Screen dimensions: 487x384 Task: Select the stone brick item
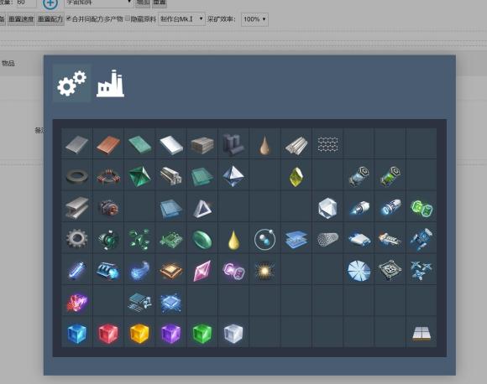pos(202,145)
